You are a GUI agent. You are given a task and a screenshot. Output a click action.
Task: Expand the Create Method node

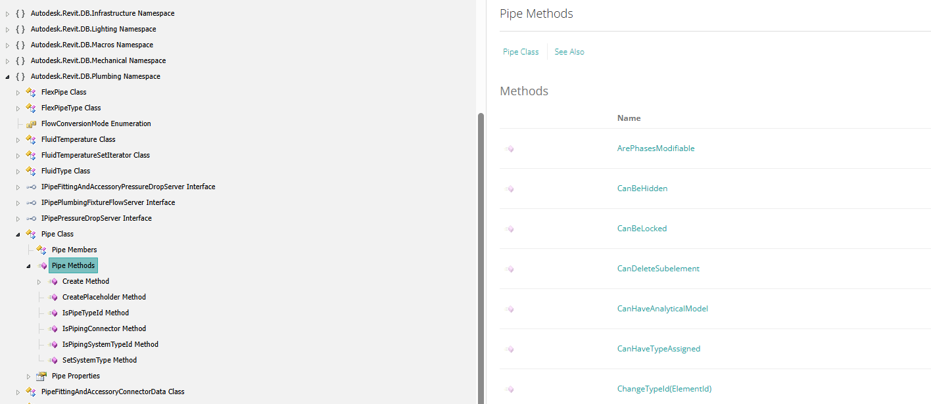pos(39,281)
